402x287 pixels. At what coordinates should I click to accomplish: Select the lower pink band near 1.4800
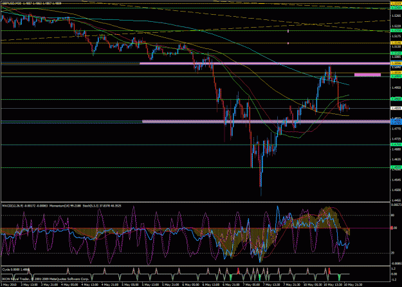click(x=266, y=122)
